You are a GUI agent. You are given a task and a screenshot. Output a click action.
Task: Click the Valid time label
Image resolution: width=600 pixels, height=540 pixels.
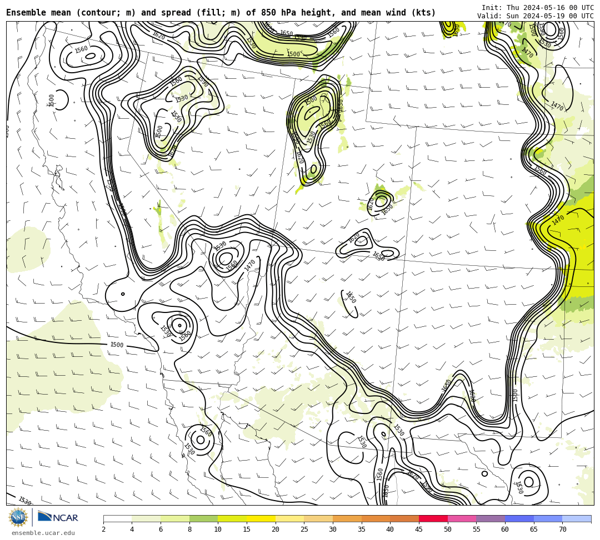pyautogui.click(x=535, y=16)
